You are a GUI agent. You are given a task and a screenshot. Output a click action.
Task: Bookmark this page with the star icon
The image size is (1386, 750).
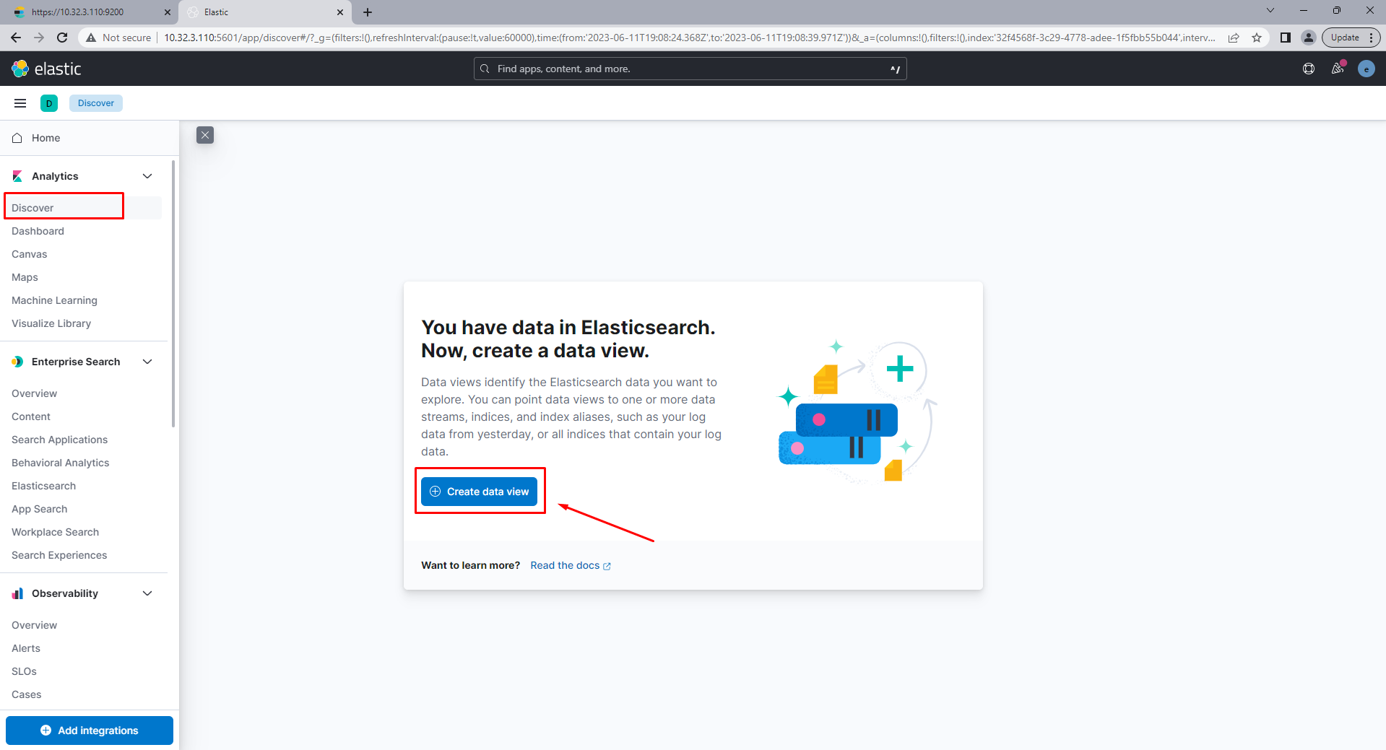(1257, 38)
